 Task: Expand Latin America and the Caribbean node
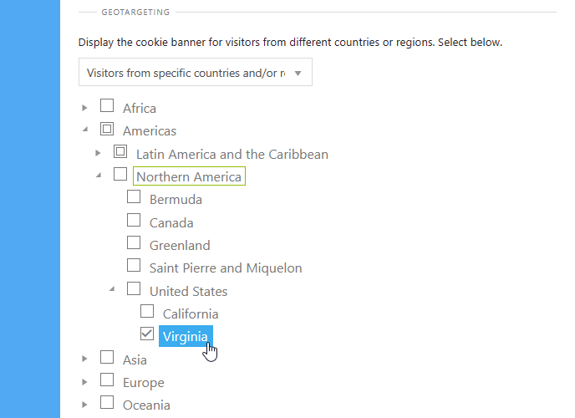(98, 153)
